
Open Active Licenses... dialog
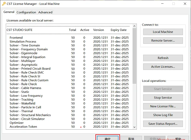tap(163, 67)
